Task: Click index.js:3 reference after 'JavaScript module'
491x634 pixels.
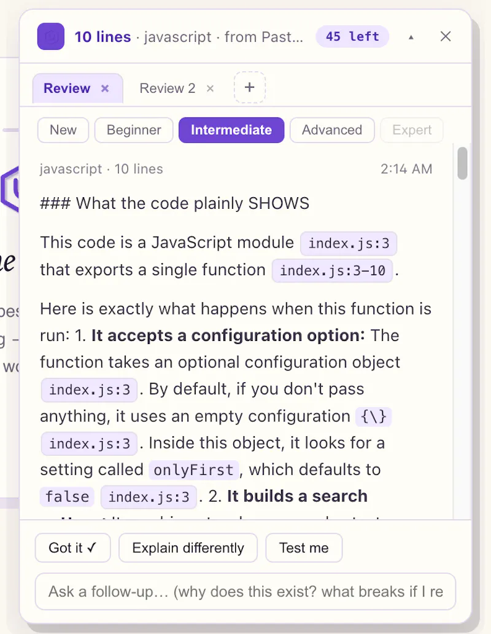Action: pos(349,243)
